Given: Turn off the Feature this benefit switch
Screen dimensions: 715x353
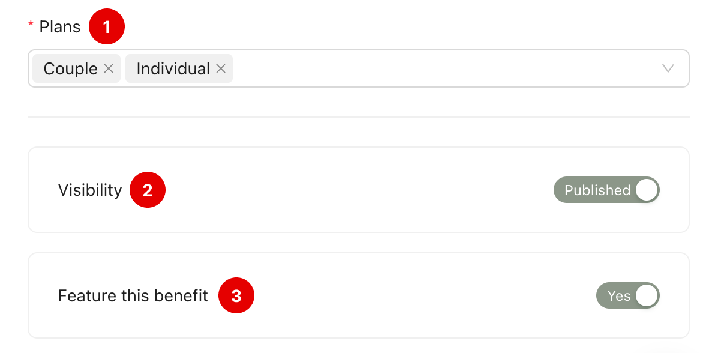Looking at the screenshot, I should click(627, 296).
